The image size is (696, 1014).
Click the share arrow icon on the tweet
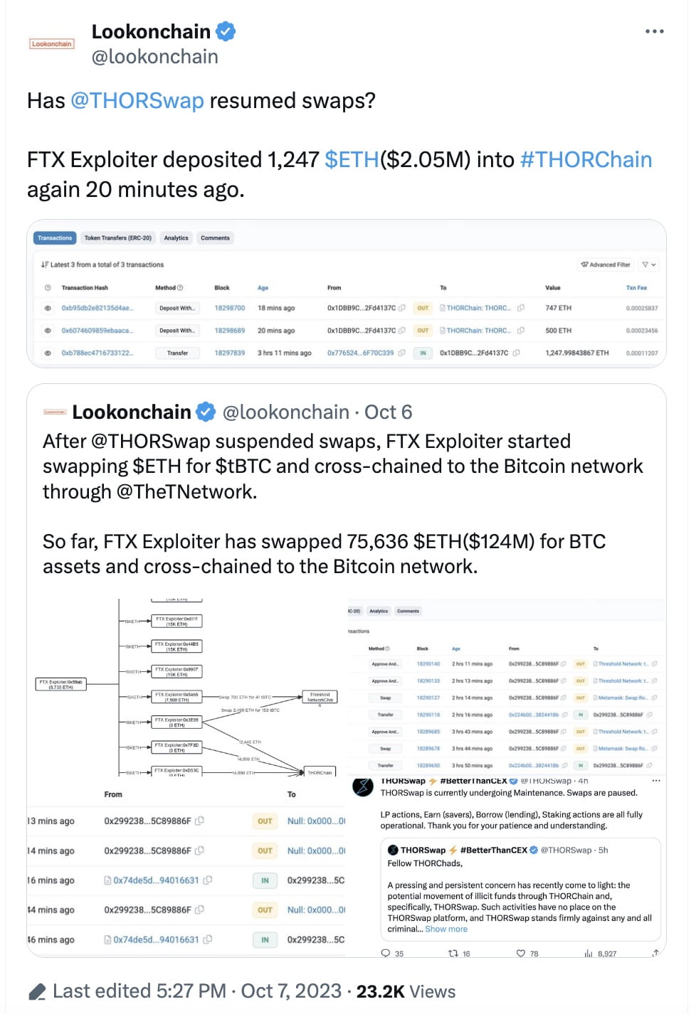(653, 953)
